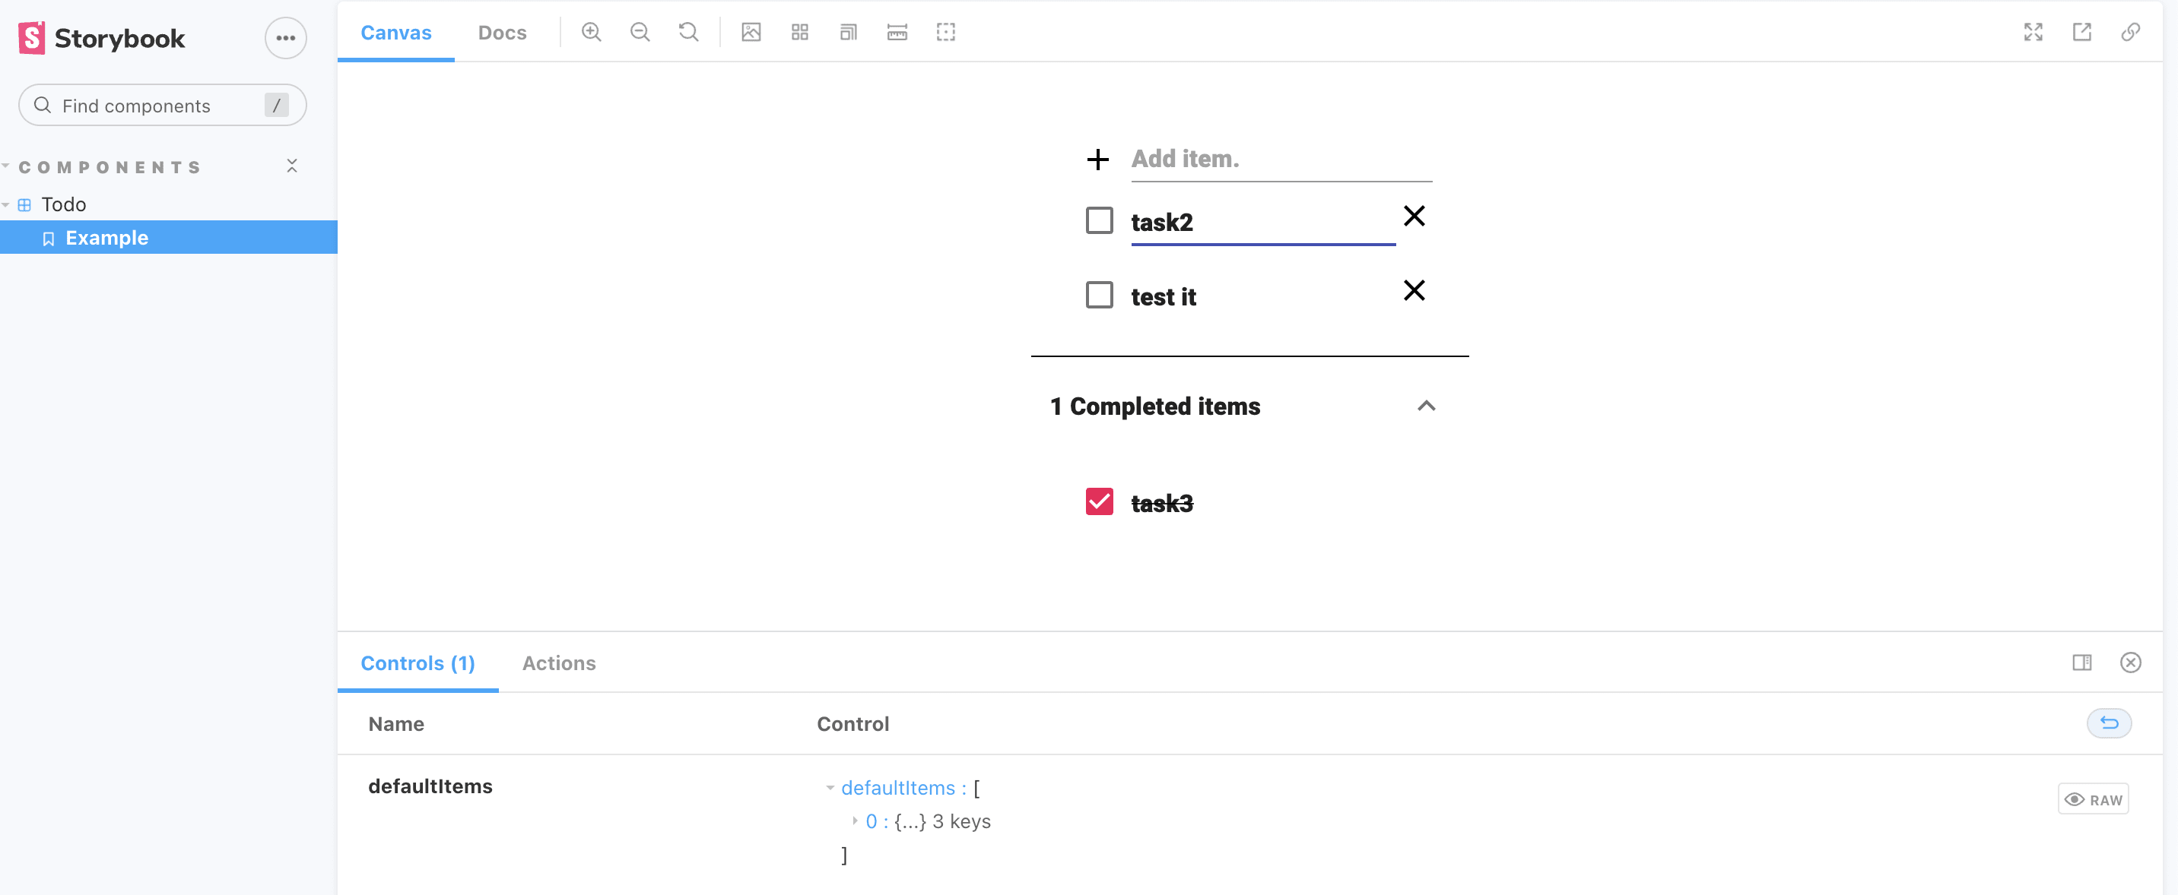
Task: Collapse all sidebar components
Action: tap(292, 166)
